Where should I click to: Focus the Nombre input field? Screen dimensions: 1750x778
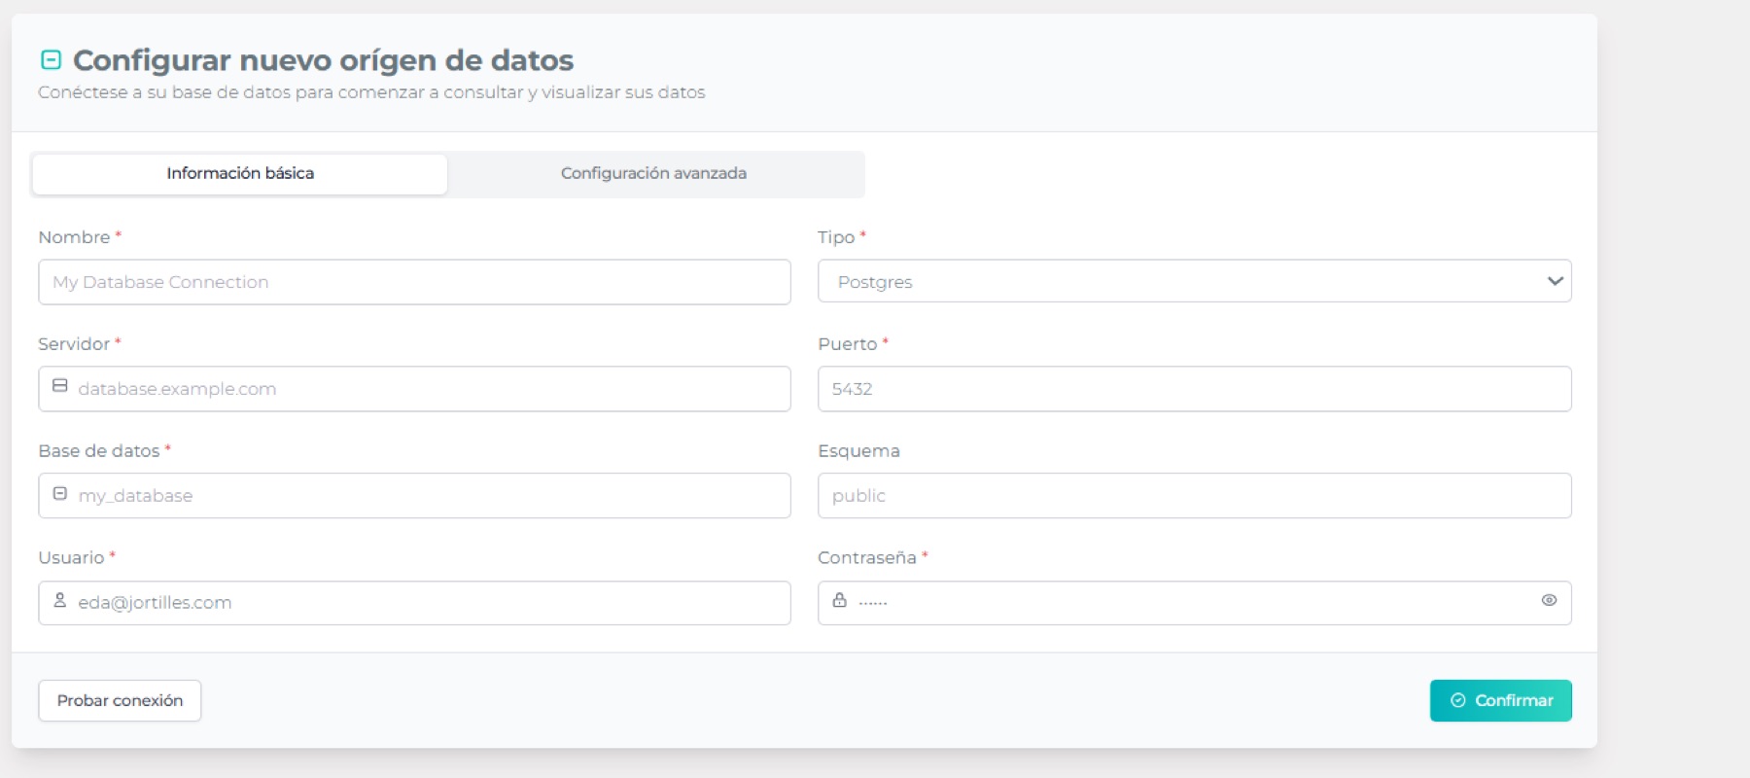click(x=414, y=282)
